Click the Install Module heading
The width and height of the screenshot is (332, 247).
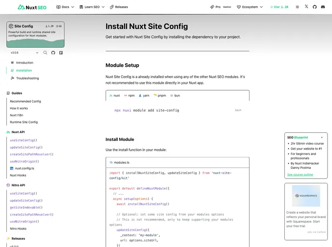click(x=120, y=139)
